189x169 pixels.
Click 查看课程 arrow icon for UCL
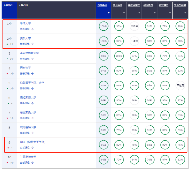pyautogui.click(x=32, y=148)
